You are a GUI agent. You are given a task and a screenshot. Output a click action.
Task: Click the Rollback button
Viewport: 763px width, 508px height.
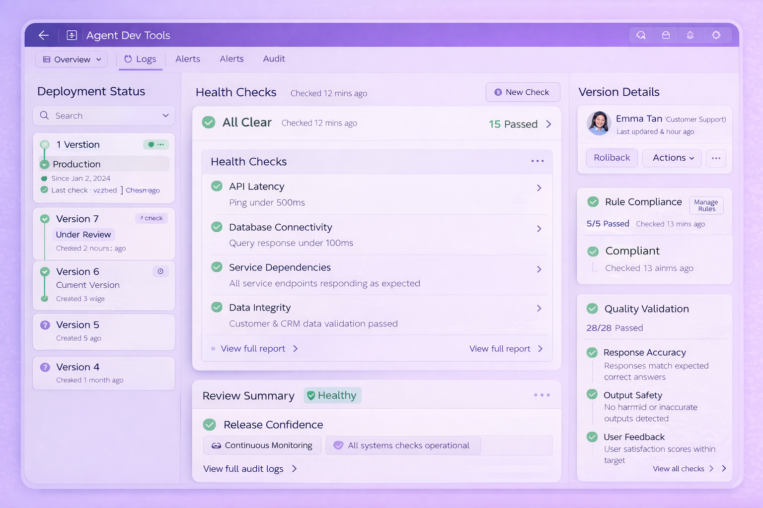[x=611, y=158]
